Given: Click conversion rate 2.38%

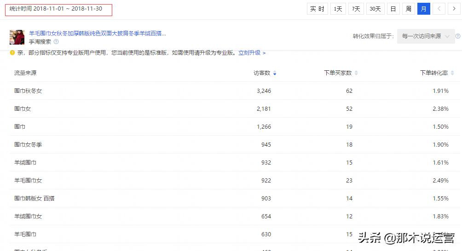Looking at the screenshot, I should click(x=440, y=109).
